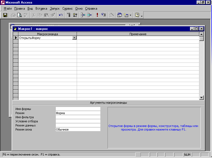Open the Вставка menu
The height and width of the screenshot is (158, 212).
pos(41,9)
